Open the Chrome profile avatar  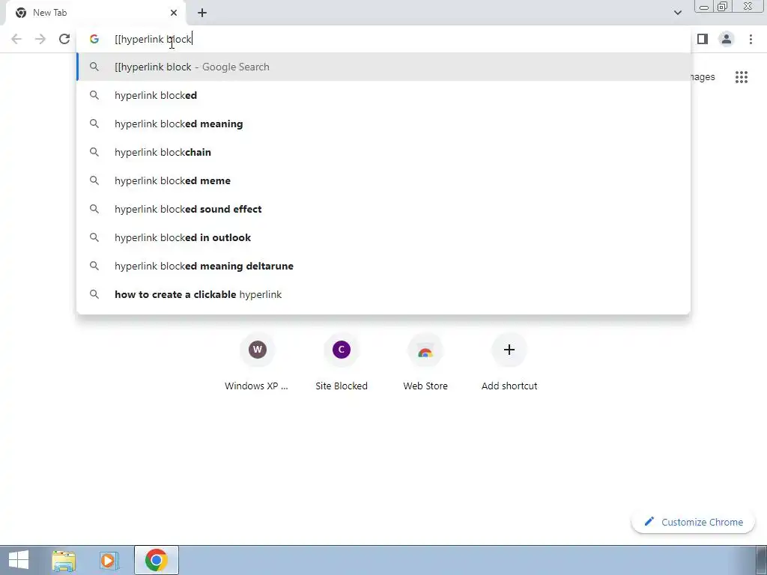point(727,39)
